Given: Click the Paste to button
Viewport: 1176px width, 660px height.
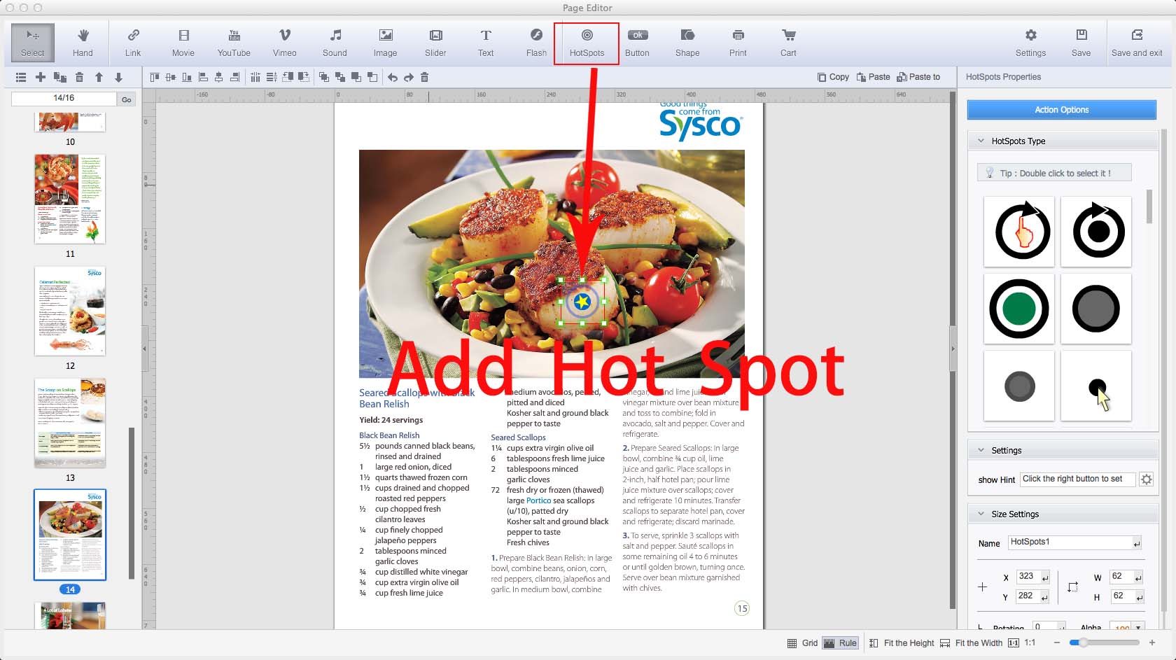Looking at the screenshot, I should [x=918, y=77].
